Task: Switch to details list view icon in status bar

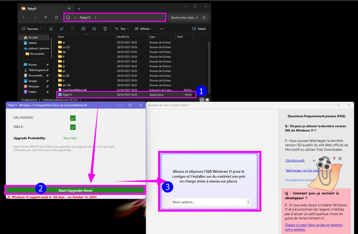Action: (202, 100)
